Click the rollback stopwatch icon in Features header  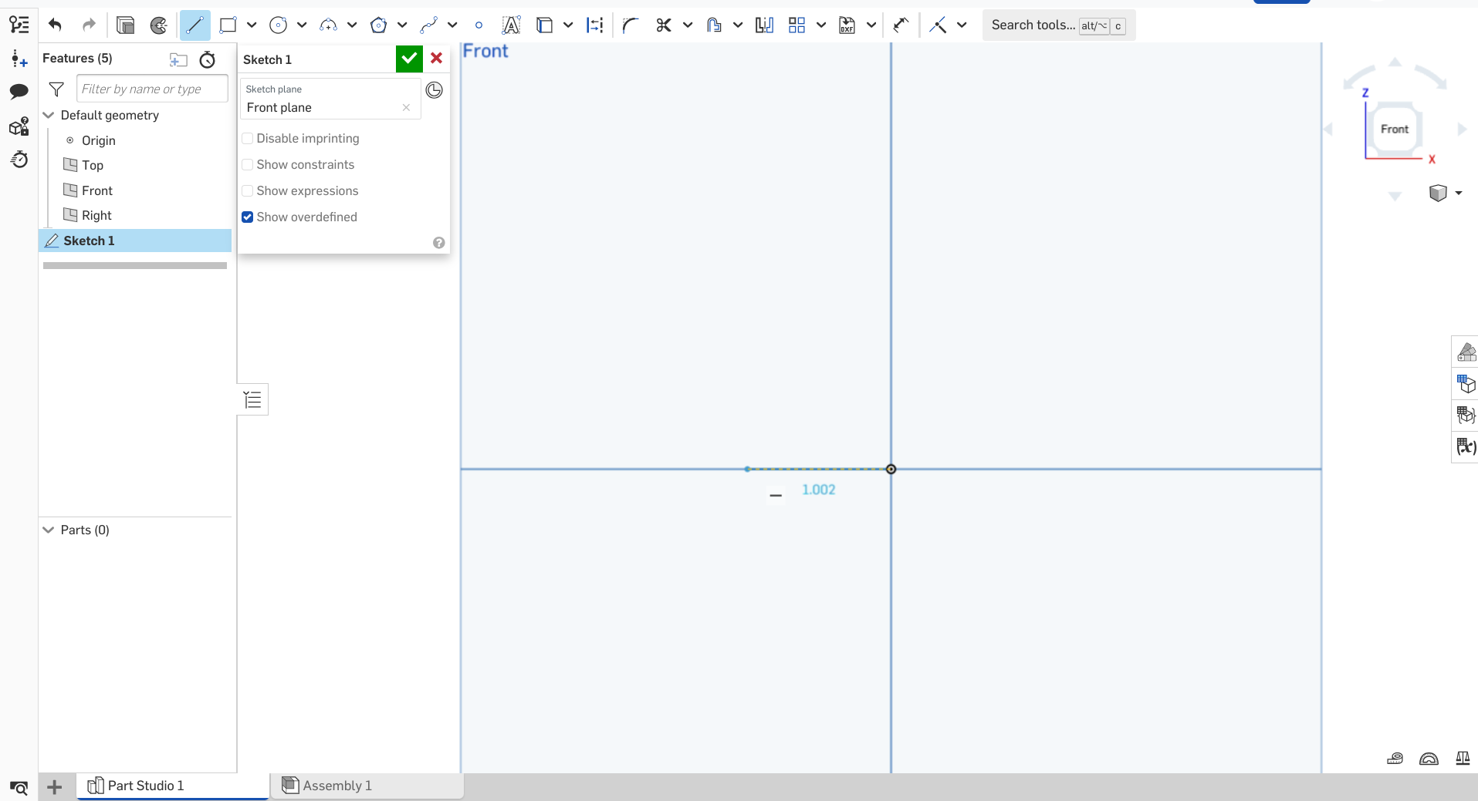pos(207,59)
